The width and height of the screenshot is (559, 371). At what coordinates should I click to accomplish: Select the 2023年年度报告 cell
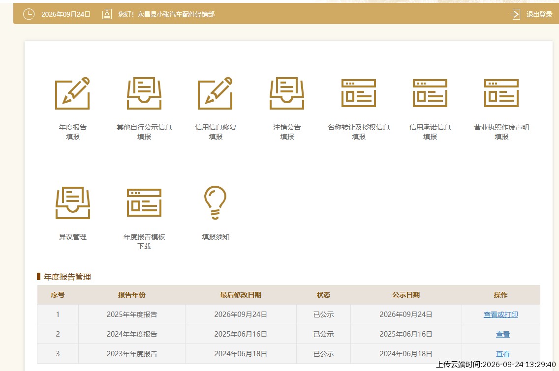click(x=132, y=353)
